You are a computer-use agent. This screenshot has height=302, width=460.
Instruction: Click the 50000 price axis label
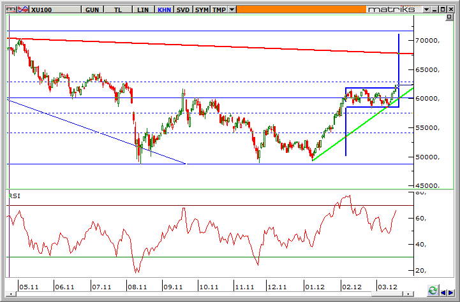[427, 157]
